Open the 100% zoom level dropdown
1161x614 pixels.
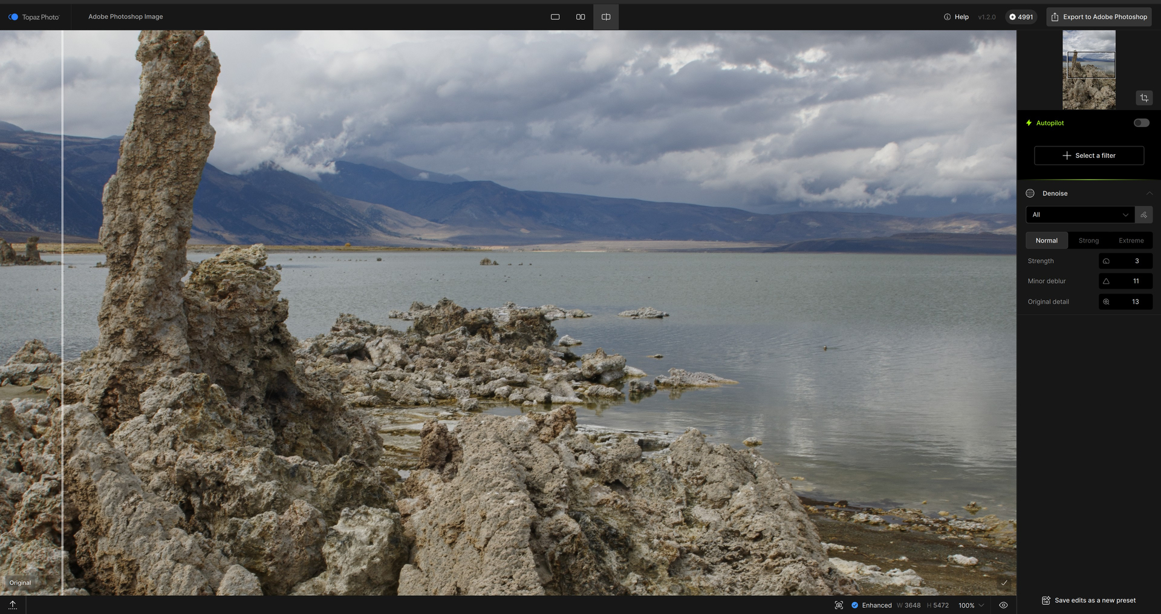[x=971, y=606]
